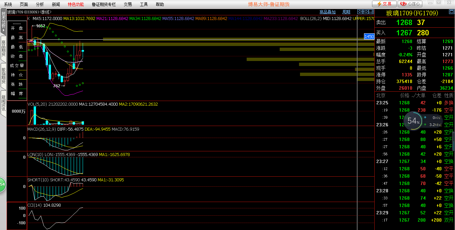Click the 762 low price marker
Screen dimensions: 455x230
59,86
